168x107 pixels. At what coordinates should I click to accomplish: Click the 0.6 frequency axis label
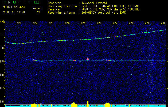click(2, 101)
